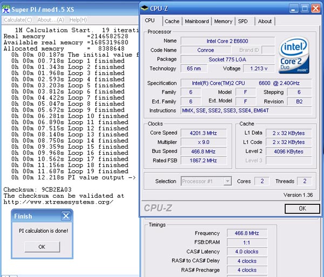Close the Finish dialog with X icon
Viewport: 324px width, 277px height.
[x=66, y=216]
